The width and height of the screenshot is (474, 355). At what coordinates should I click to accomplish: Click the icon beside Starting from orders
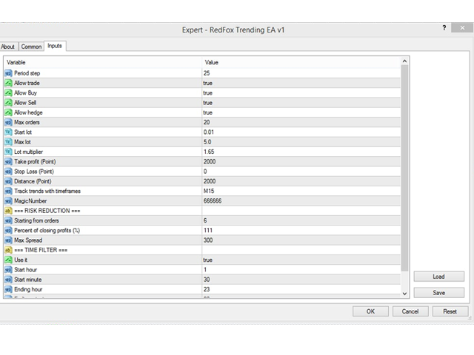pos(8,220)
